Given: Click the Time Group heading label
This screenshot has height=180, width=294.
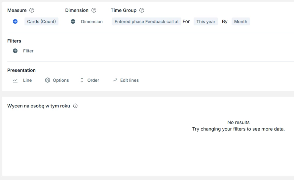Looking at the screenshot, I should pos(124,10).
